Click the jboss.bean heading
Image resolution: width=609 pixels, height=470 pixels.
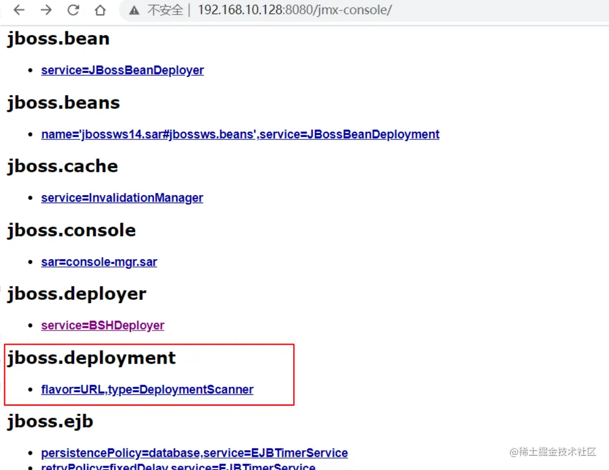[x=58, y=39]
